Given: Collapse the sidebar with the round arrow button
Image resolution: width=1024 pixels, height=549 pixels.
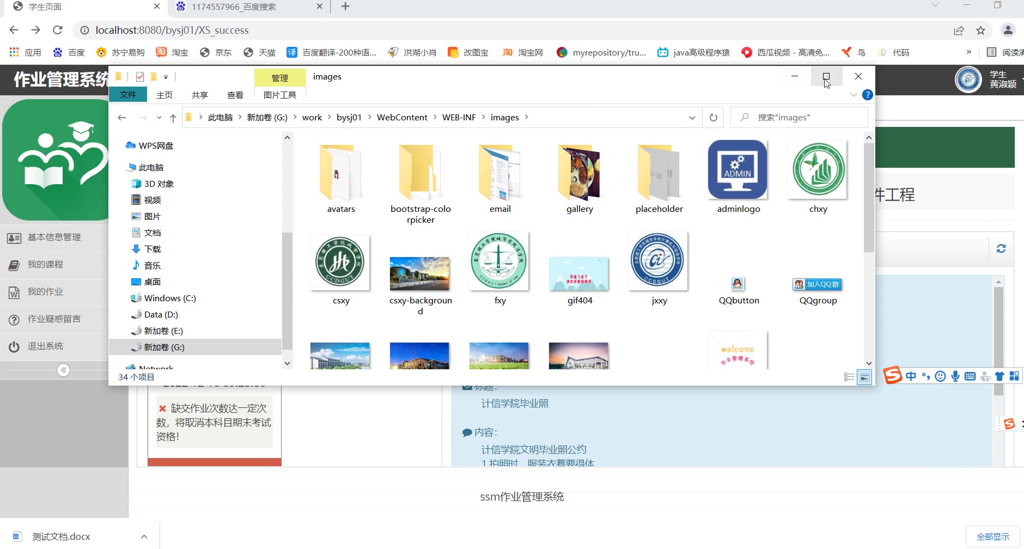Looking at the screenshot, I should (x=64, y=370).
